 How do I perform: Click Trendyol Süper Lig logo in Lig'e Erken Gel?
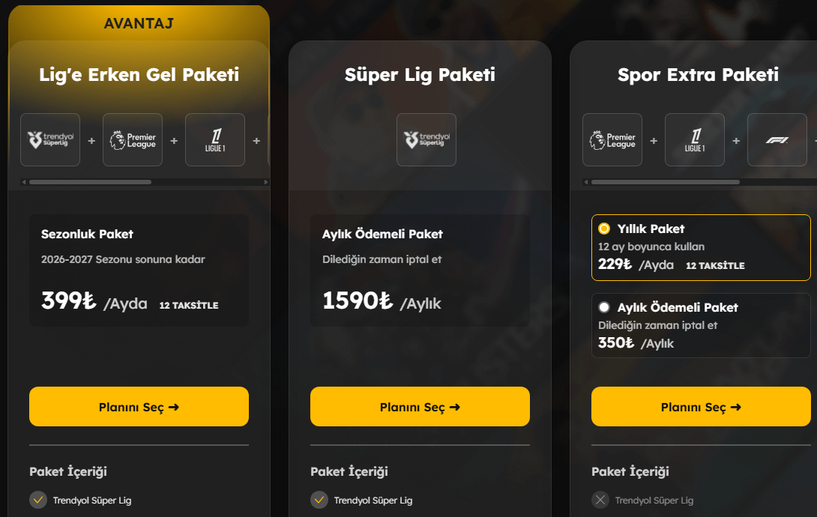50,139
